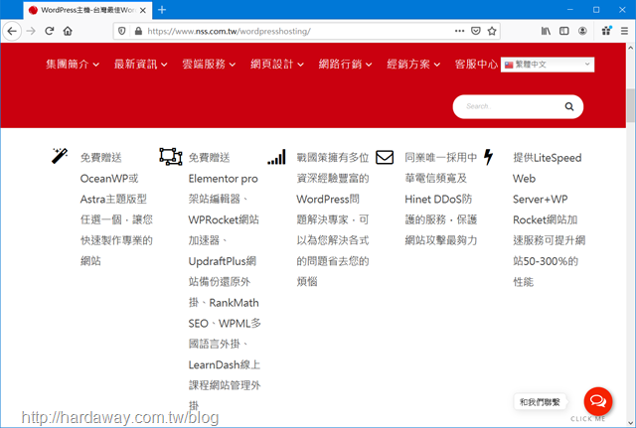Click the page's vertical scrollbar thumb

tap(630, 105)
